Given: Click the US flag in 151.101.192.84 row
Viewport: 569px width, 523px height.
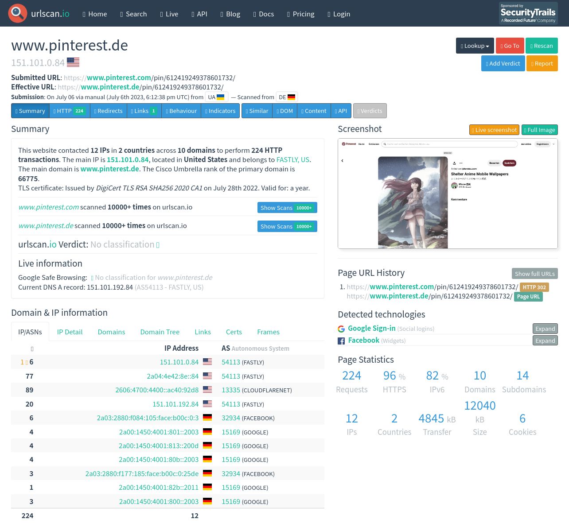Looking at the screenshot, I should 207,404.
